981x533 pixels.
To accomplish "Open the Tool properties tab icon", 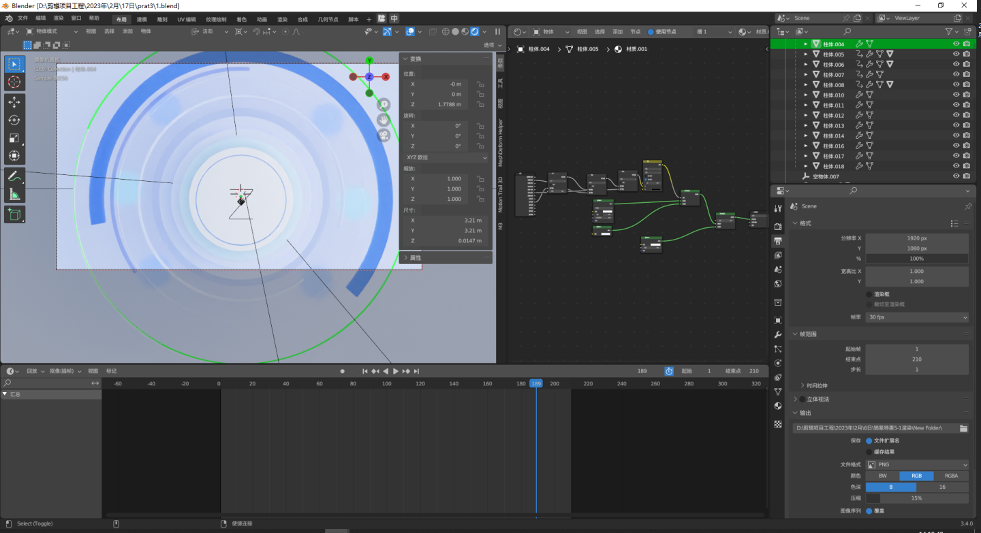I will pyautogui.click(x=779, y=209).
